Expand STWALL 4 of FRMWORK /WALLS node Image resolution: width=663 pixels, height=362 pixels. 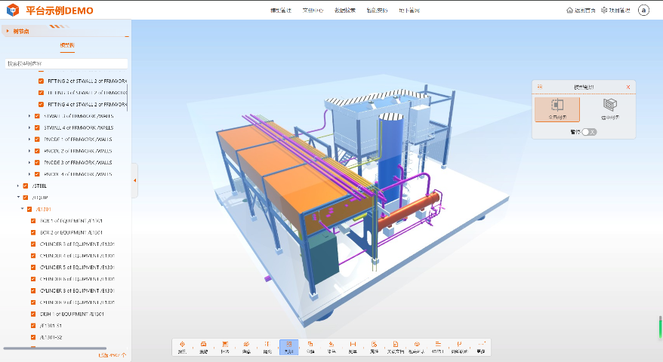29,127
